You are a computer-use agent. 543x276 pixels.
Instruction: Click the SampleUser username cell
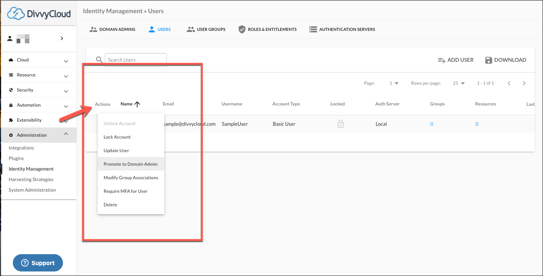tap(235, 124)
